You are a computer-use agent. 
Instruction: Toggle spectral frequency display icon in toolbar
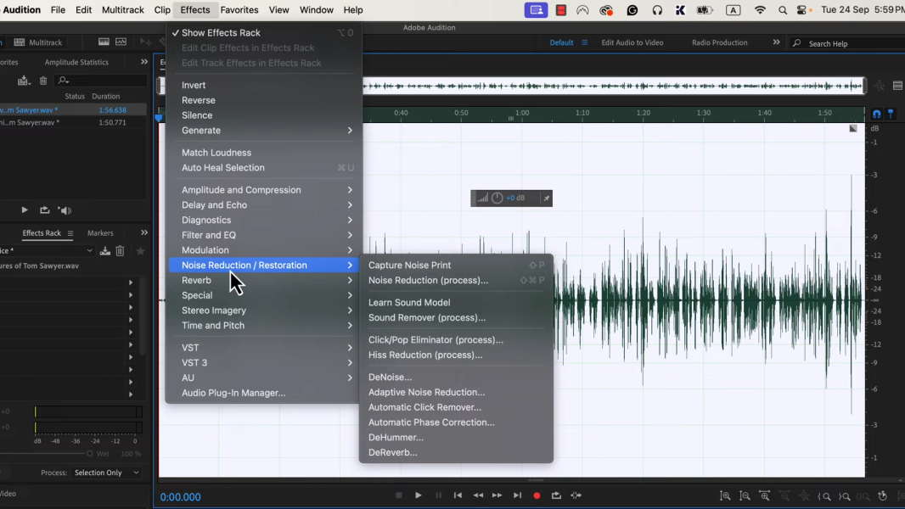pyautogui.click(x=121, y=42)
